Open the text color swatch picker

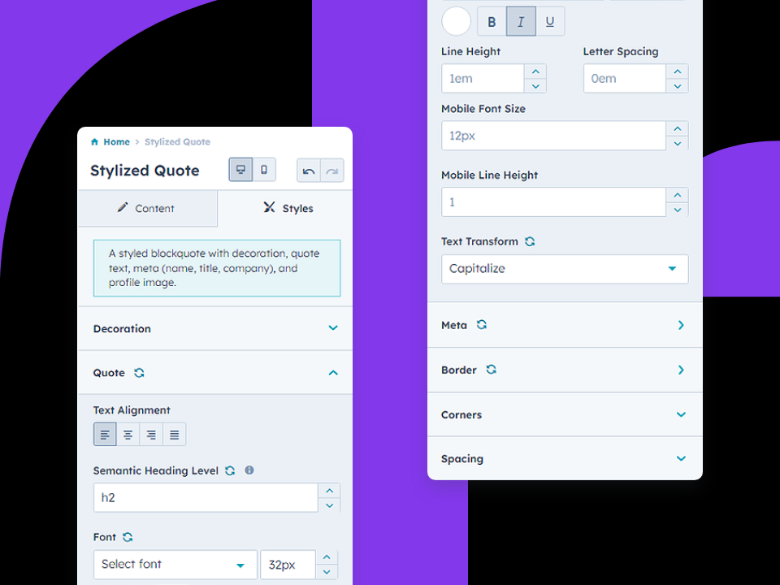tap(456, 20)
